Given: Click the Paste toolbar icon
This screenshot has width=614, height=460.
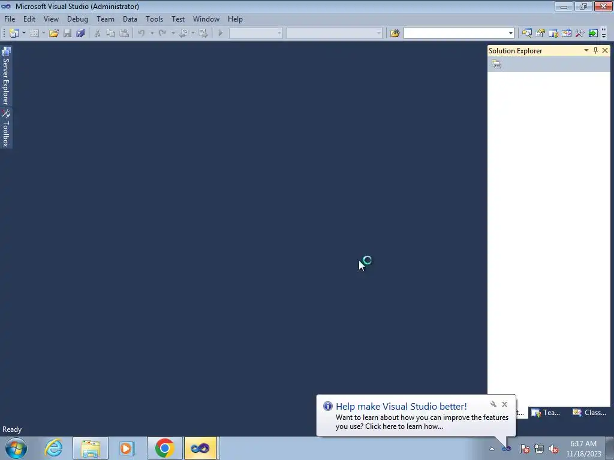Looking at the screenshot, I should point(124,34).
